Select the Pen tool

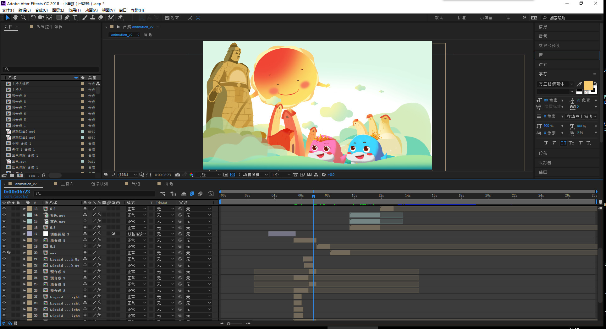(67, 18)
